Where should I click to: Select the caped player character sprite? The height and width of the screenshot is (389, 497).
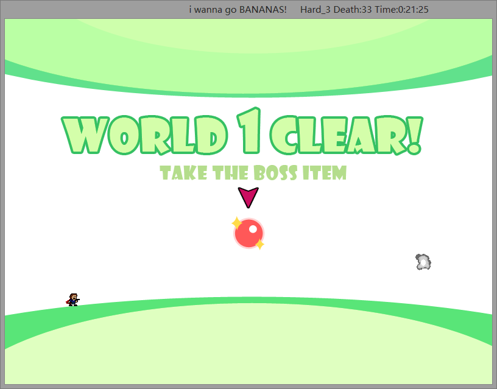[x=73, y=300]
